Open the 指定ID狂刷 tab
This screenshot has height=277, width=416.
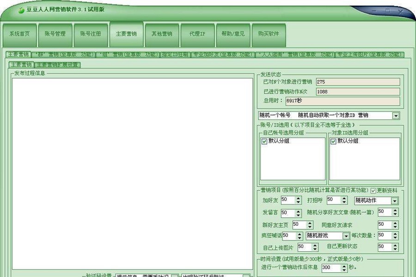tap(176, 54)
